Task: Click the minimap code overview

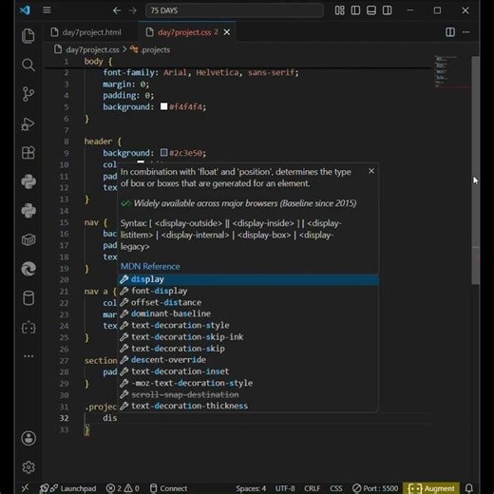Action: [451, 71]
